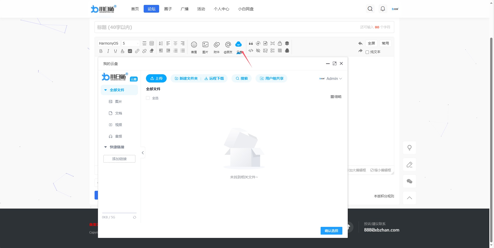
Task: Open the 圈子 navigation menu item
Action: point(168,9)
